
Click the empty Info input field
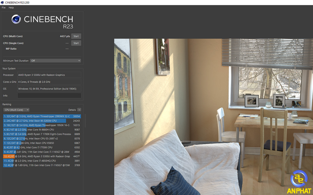(x=49, y=95)
